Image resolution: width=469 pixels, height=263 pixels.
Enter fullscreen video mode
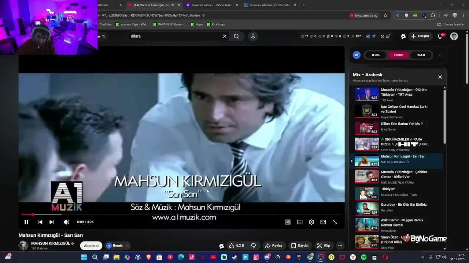click(335, 222)
